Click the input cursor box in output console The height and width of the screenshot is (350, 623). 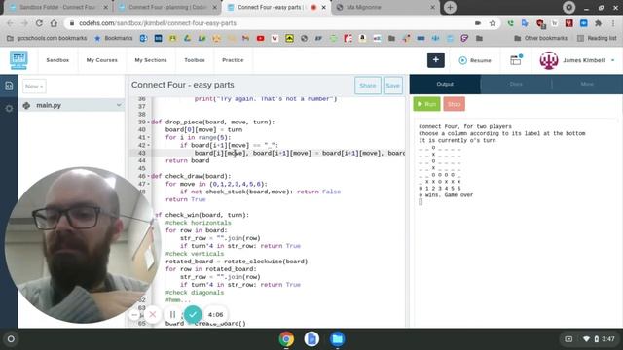(421, 202)
